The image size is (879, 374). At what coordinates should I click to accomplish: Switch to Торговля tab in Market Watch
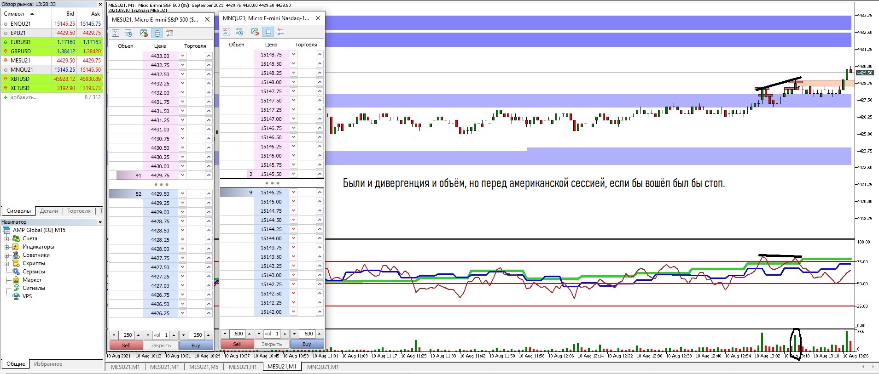point(79,211)
